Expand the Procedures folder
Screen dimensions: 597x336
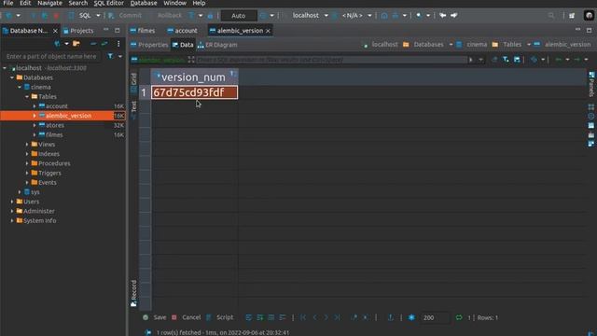[27, 163]
